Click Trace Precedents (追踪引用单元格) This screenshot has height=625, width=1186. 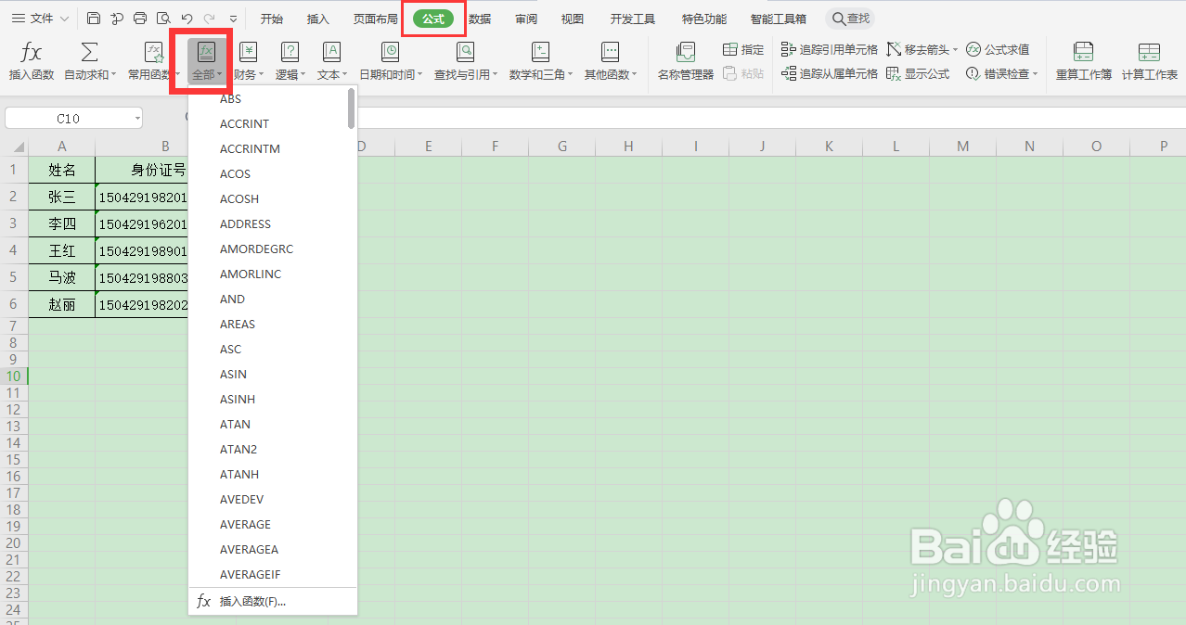coord(829,49)
